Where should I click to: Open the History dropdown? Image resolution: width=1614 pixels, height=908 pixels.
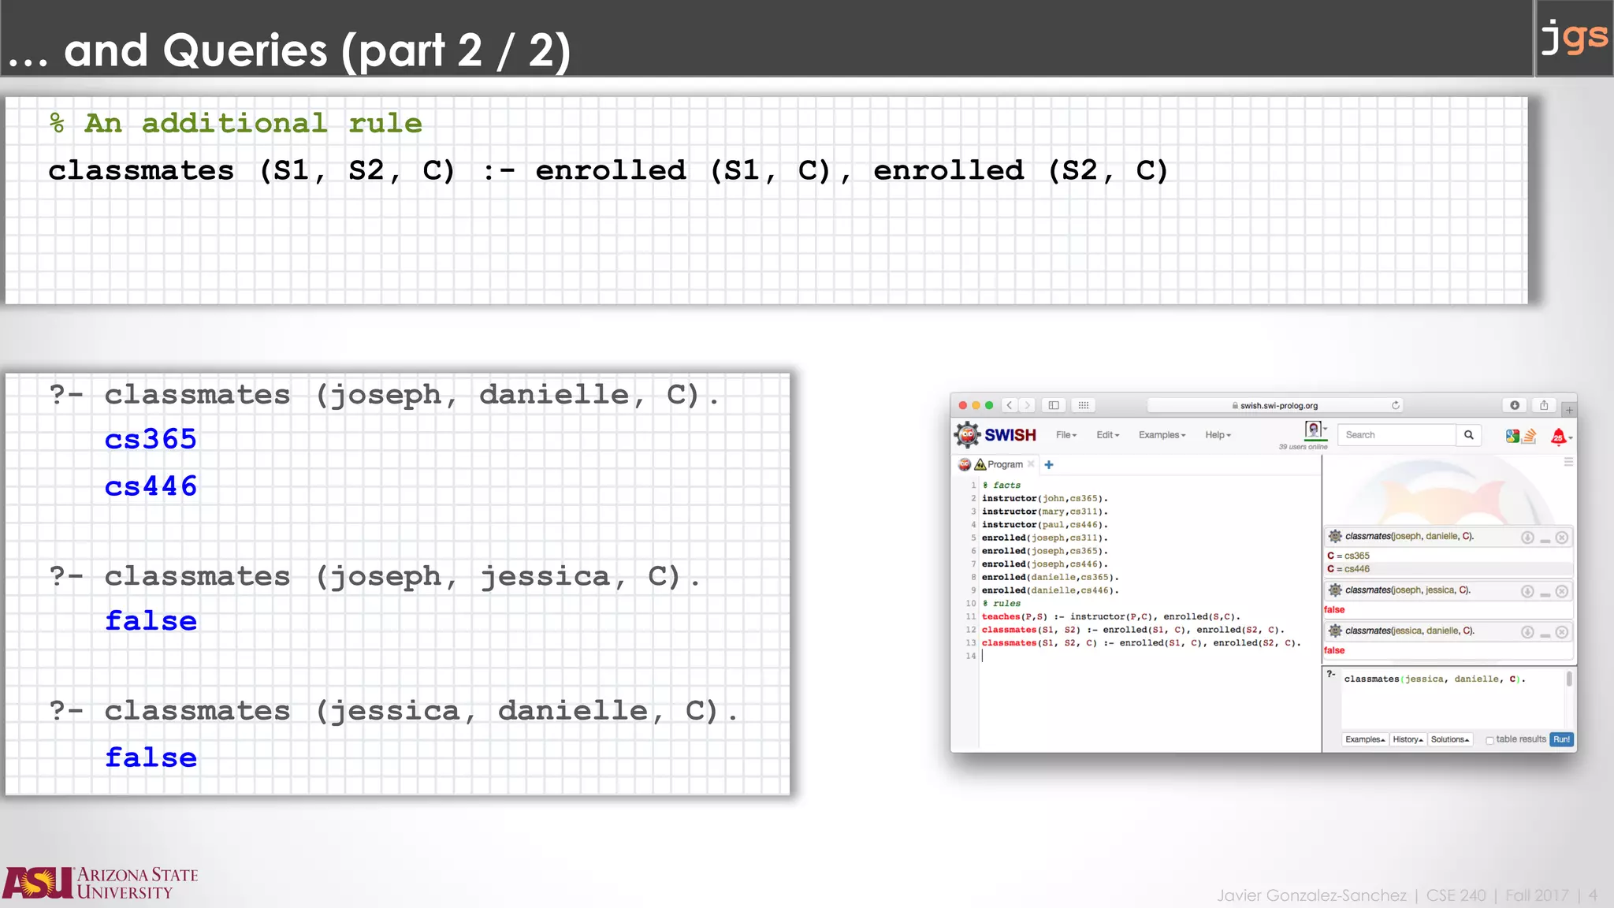pyautogui.click(x=1408, y=739)
